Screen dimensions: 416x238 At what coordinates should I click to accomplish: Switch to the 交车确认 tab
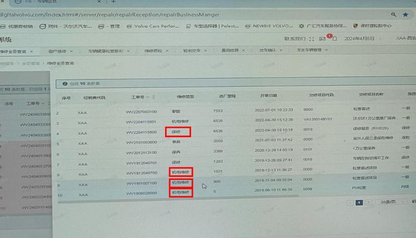coord(267,50)
